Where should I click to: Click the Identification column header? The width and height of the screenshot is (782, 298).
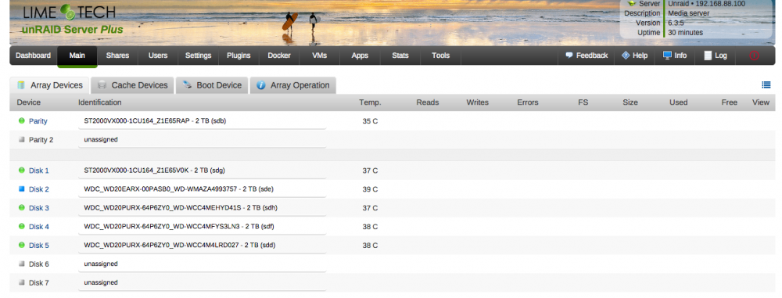[100, 102]
